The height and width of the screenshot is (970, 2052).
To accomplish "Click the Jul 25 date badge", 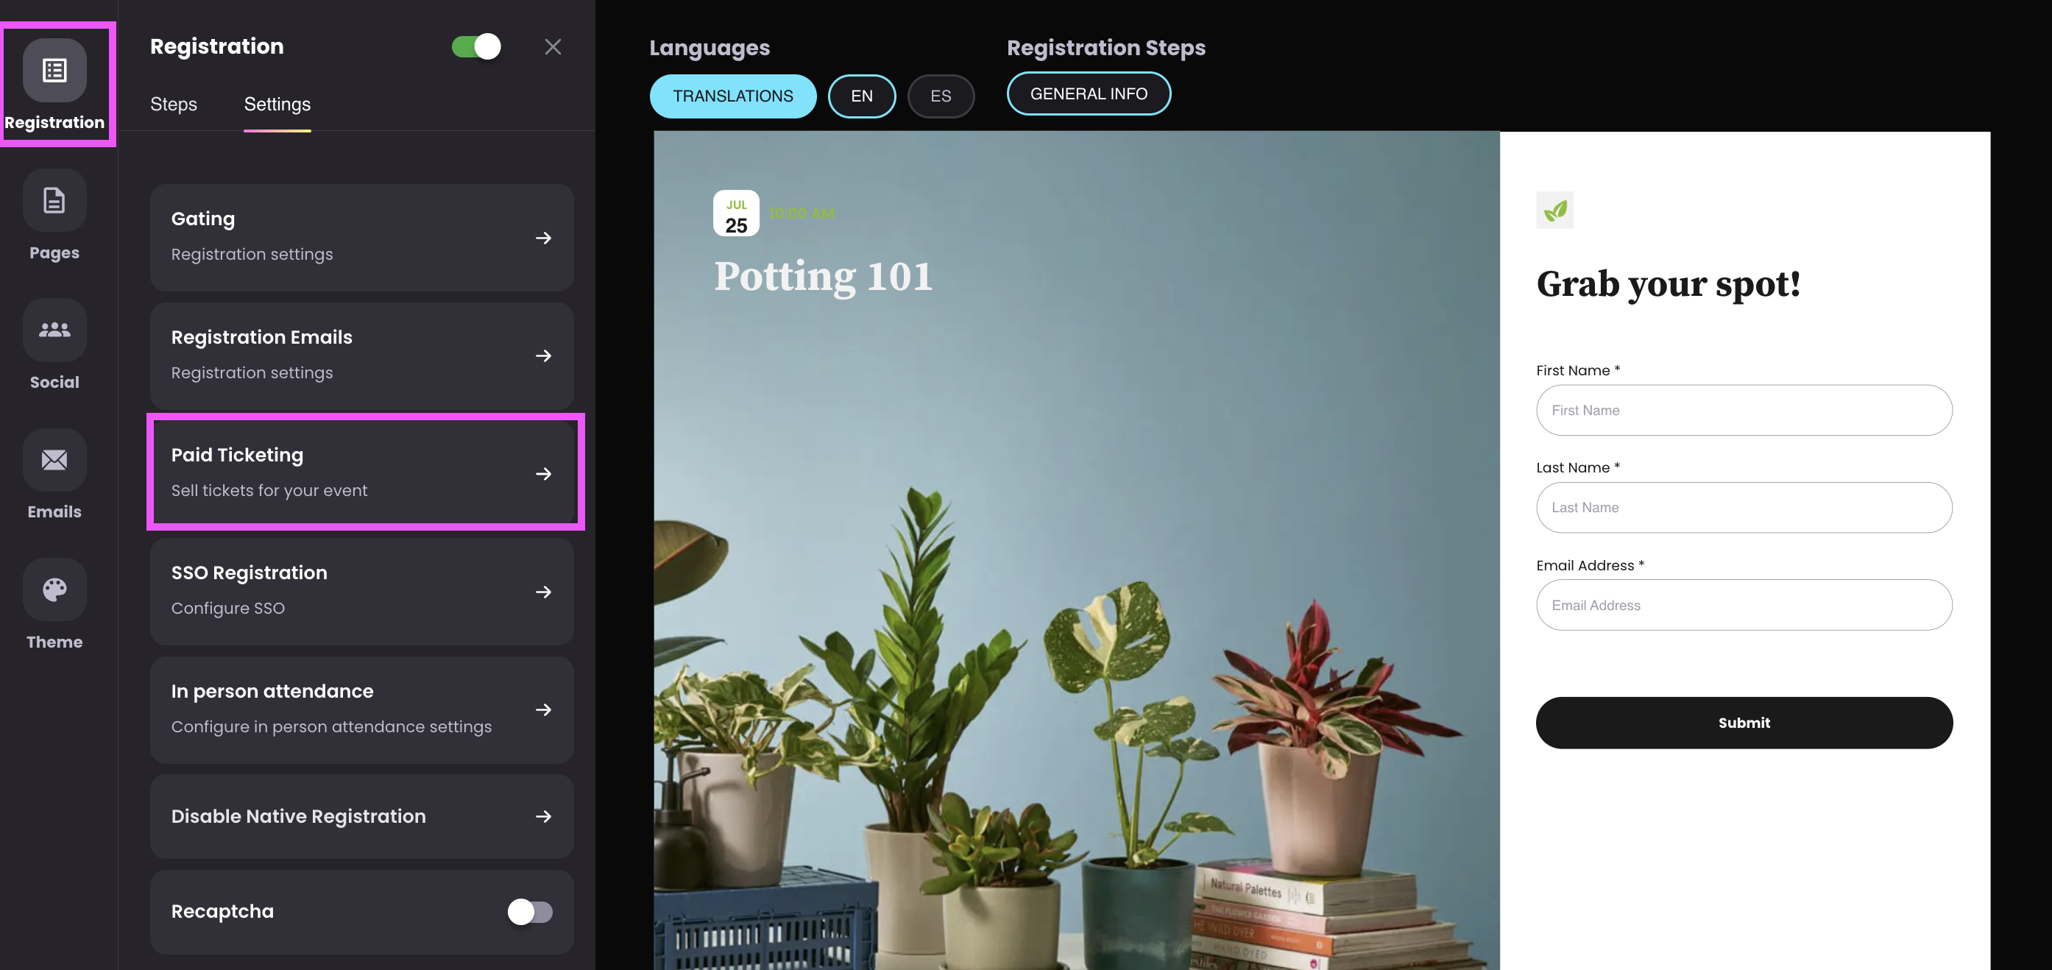I will (736, 213).
